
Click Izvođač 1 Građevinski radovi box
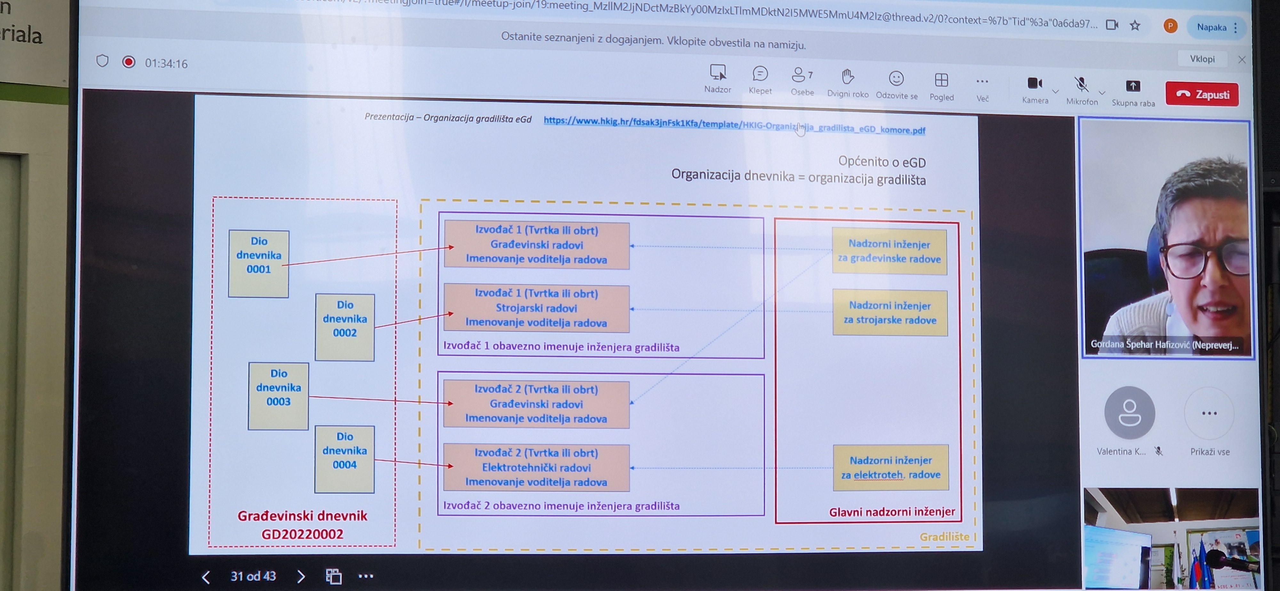coord(537,245)
